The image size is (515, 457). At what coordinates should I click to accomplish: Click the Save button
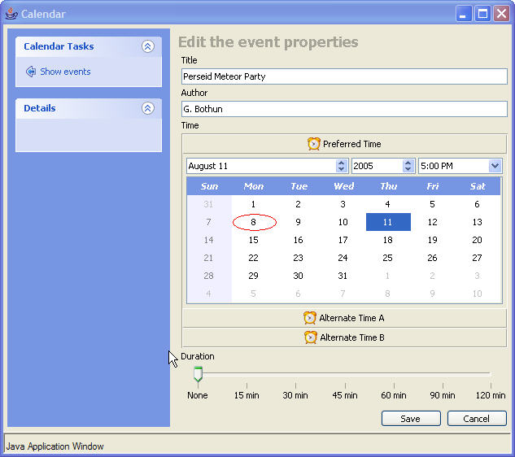[411, 419]
